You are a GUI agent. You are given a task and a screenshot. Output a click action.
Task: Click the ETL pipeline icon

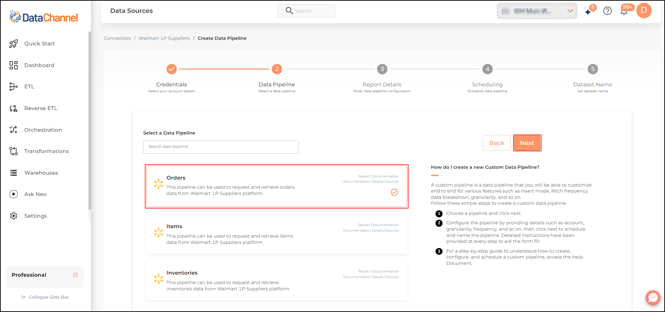point(13,87)
